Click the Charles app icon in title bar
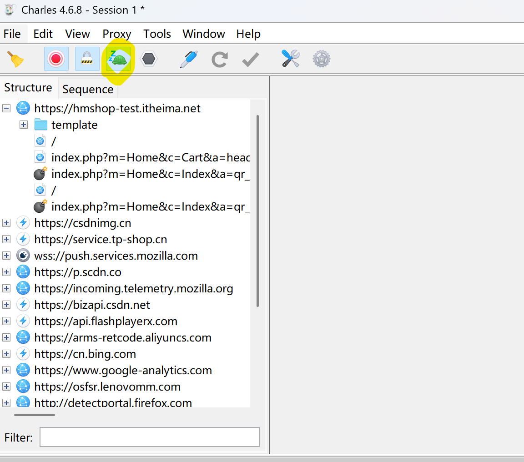Image resolution: width=524 pixels, height=462 pixels. tap(10, 10)
